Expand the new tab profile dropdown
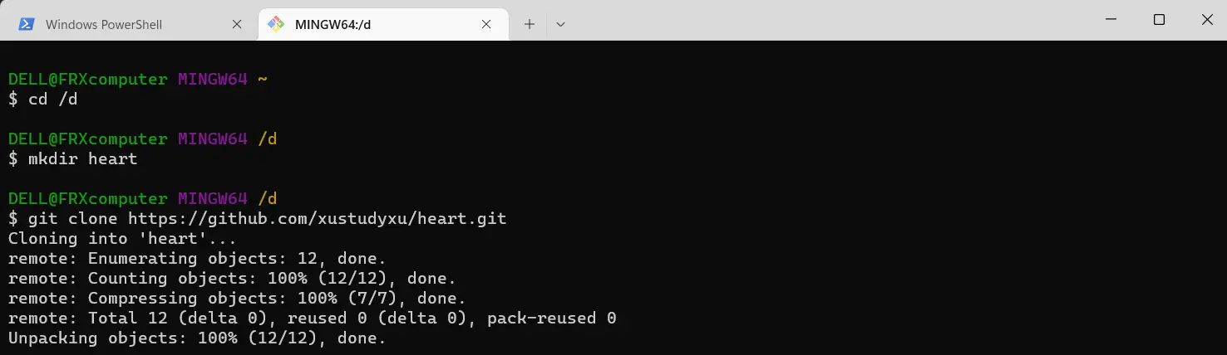 click(x=560, y=24)
